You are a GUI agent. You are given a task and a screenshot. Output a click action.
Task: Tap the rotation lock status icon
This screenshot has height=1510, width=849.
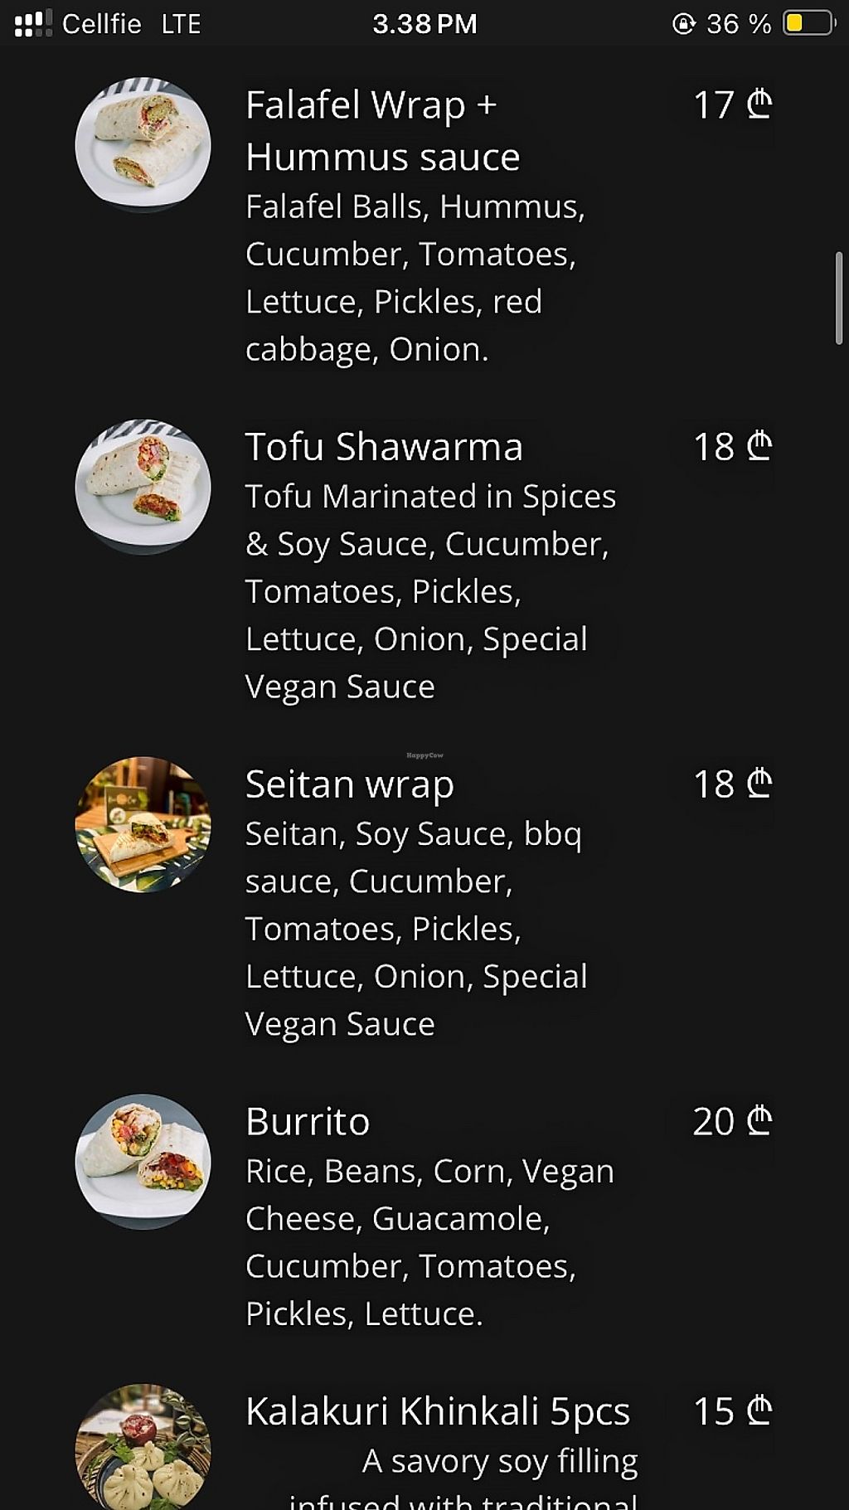tap(684, 23)
